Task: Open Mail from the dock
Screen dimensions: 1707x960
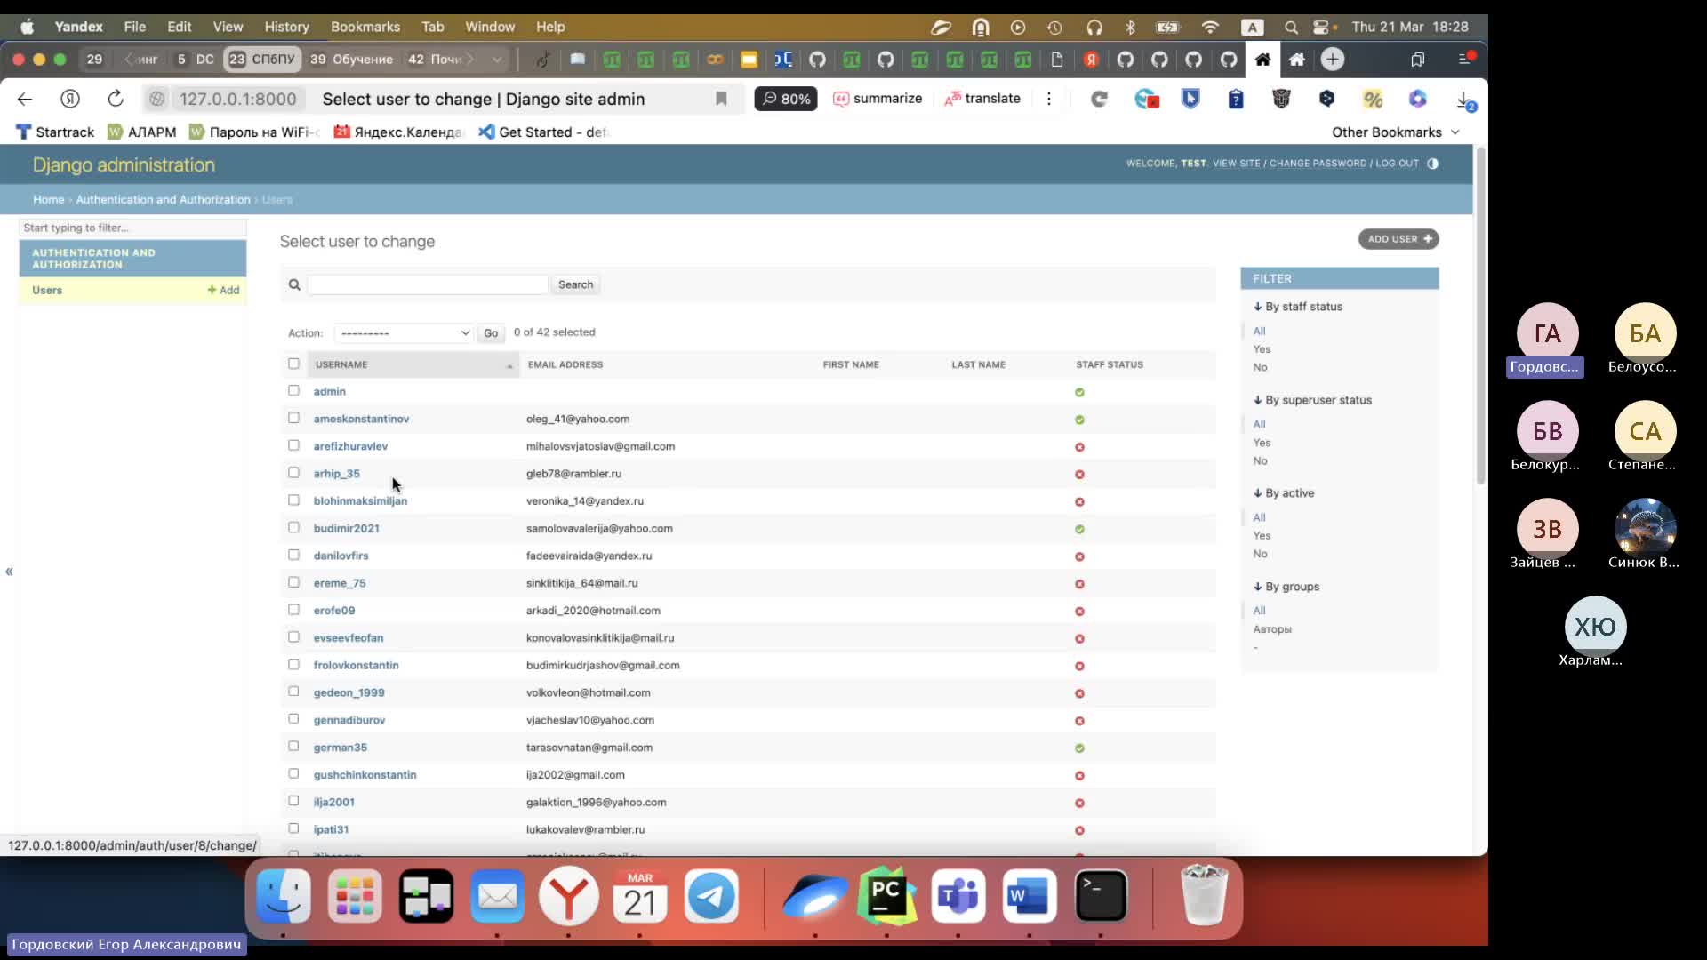Action: click(x=498, y=896)
